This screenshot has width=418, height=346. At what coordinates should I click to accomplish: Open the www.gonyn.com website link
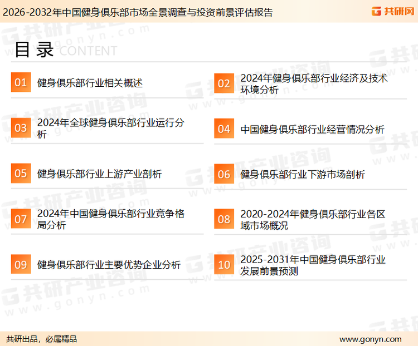pos(370,339)
